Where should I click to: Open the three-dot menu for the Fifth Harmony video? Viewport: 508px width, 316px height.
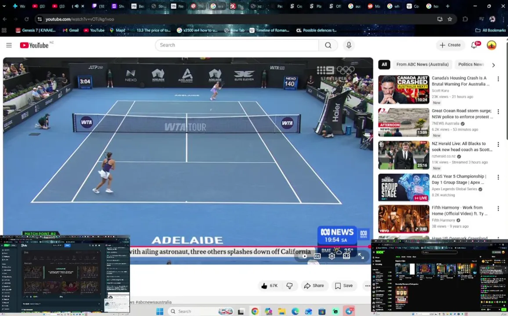coord(498,208)
